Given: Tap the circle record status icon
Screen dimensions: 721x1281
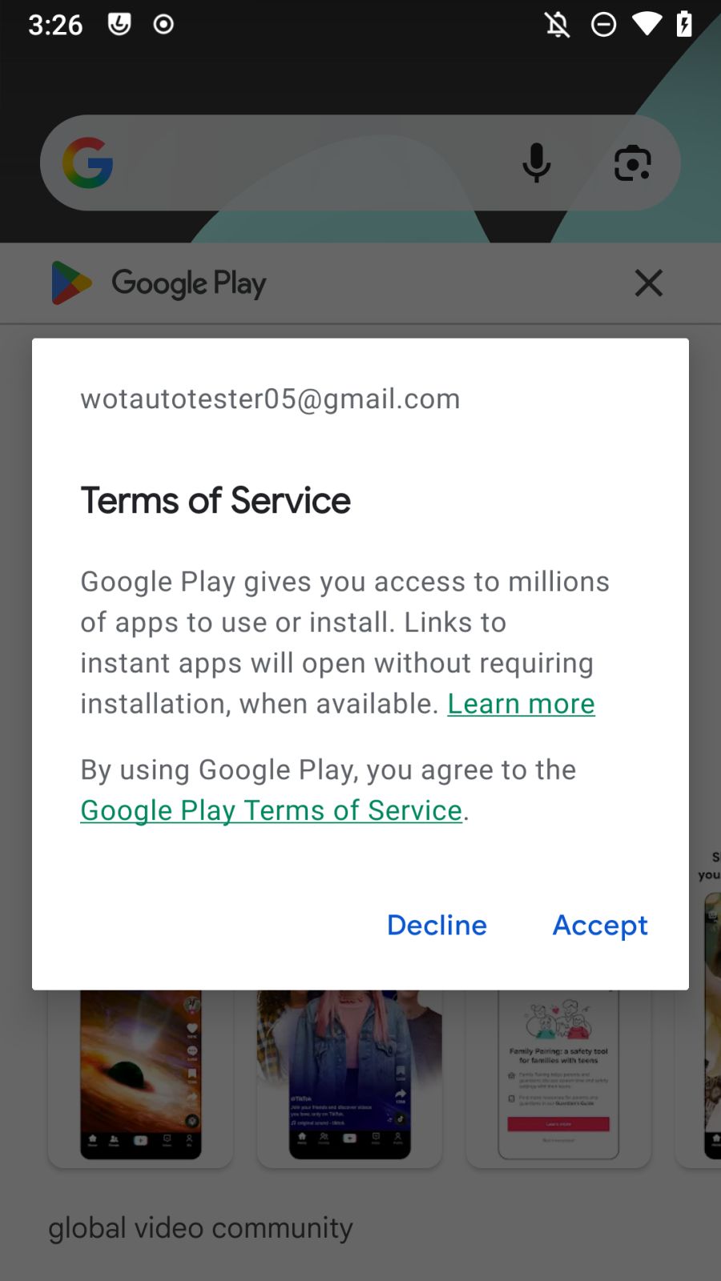Looking at the screenshot, I should click(163, 25).
